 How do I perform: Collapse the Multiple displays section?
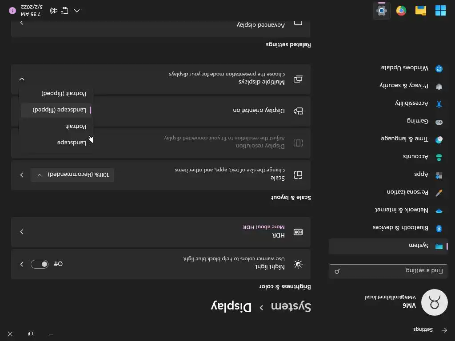22,79
